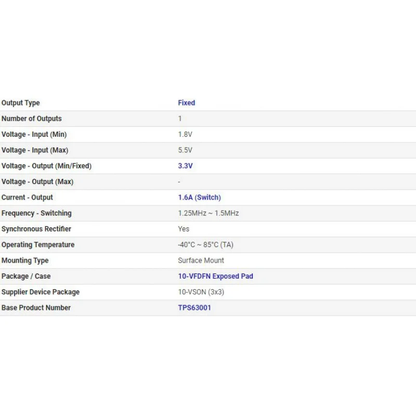This screenshot has width=416, height=416.
Task: Select the Surface Mount value
Action: pos(201,261)
